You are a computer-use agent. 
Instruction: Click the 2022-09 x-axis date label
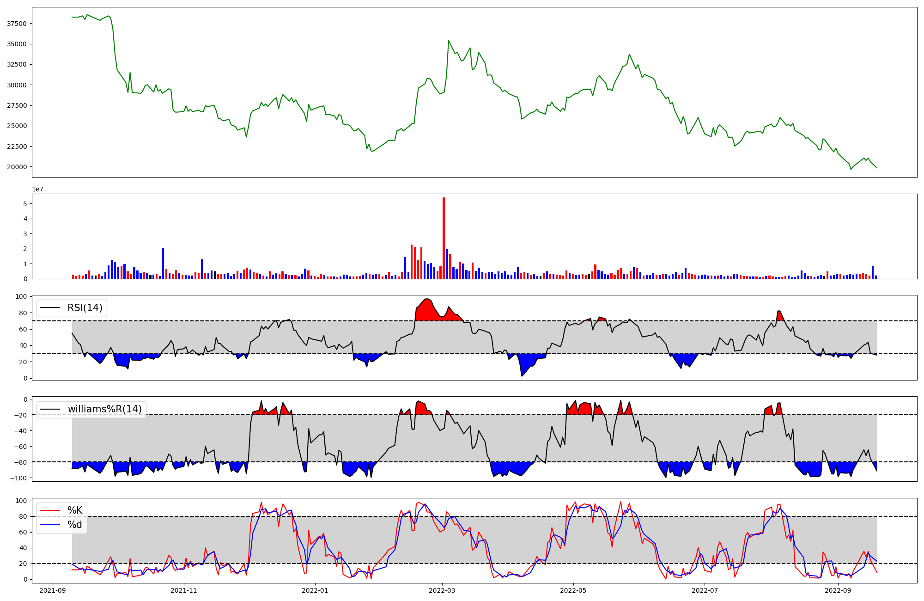(x=838, y=590)
